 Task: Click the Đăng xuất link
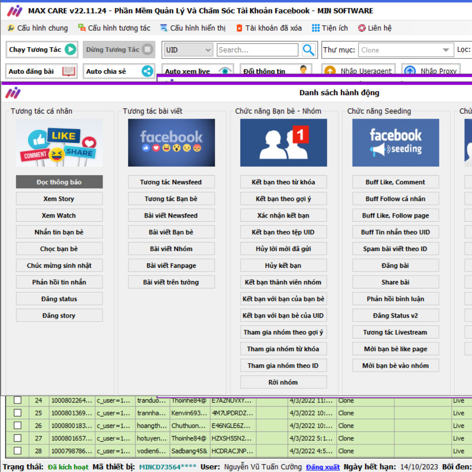323,467
